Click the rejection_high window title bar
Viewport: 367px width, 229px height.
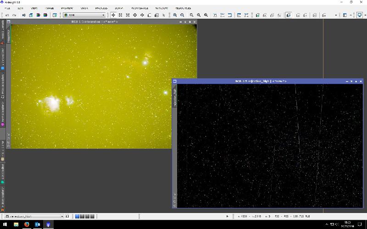pyautogui.click(x=267, y=81)
